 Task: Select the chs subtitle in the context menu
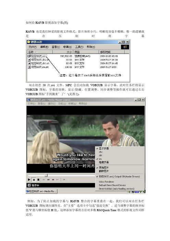pos(120,152)
